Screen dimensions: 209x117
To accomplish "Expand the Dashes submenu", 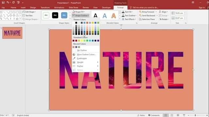I will point(86,66).
